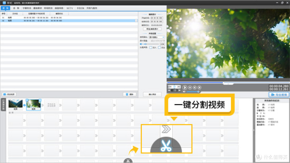Adjust the original clip volume slider
The height and width of the screenshot is (163, 290).
(x=151, y=44)
